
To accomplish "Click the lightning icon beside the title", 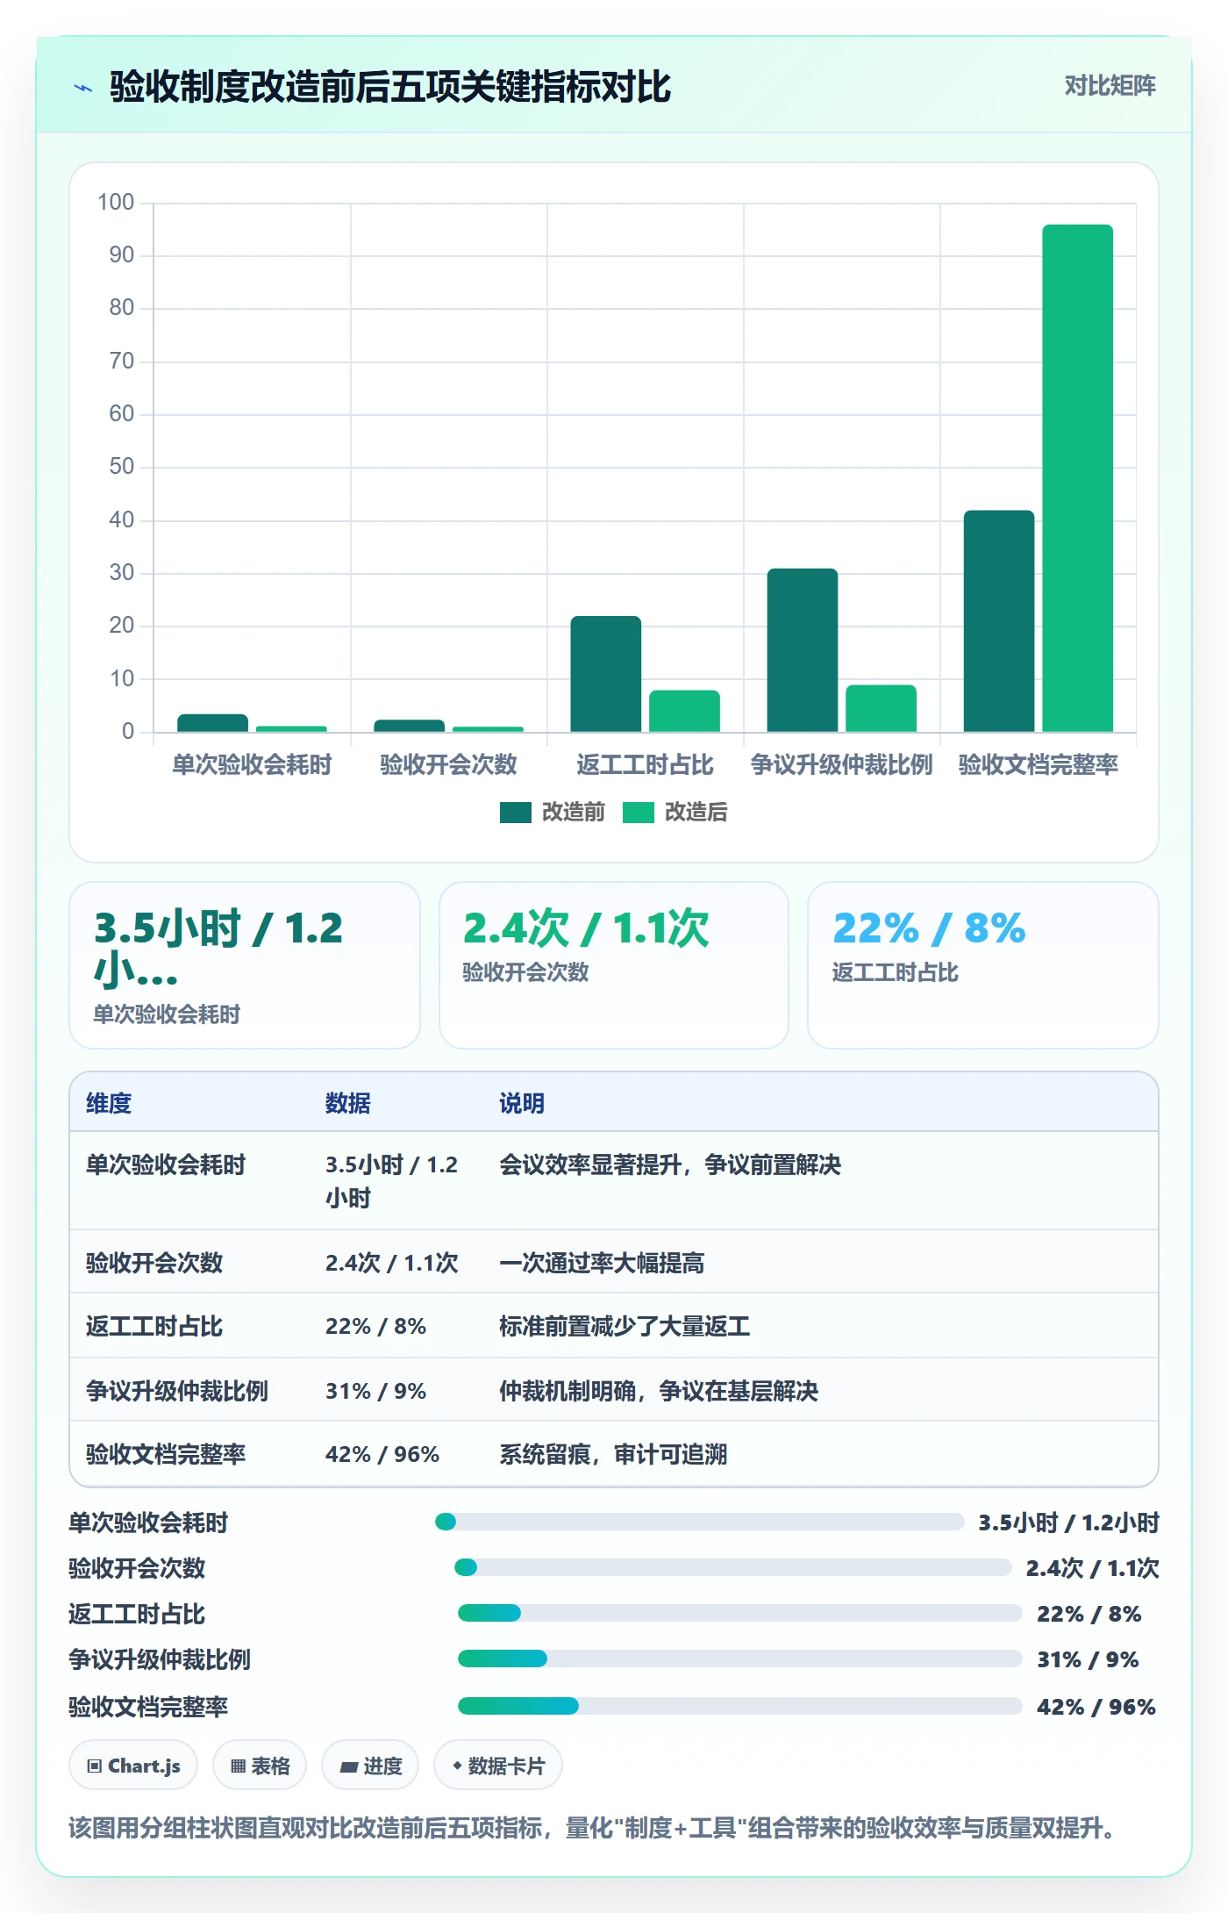I will tap(83, 88).
